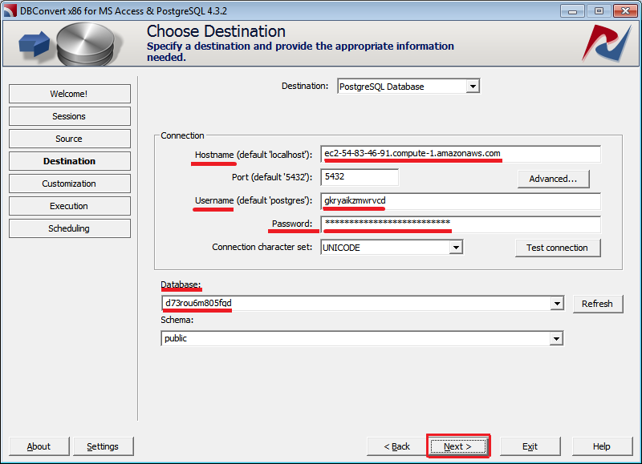
Task: Open the Settings button
Action: point(104,446)
